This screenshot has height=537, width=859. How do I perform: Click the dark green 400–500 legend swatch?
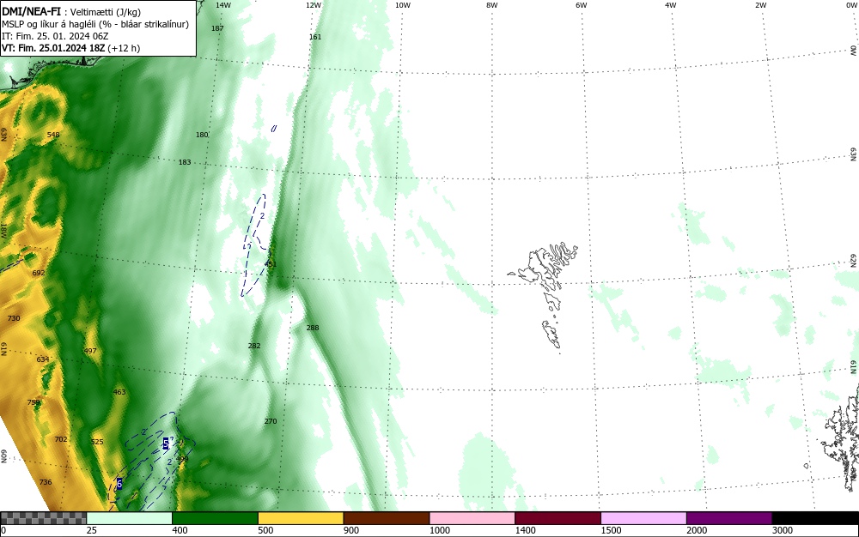[215, 518]
